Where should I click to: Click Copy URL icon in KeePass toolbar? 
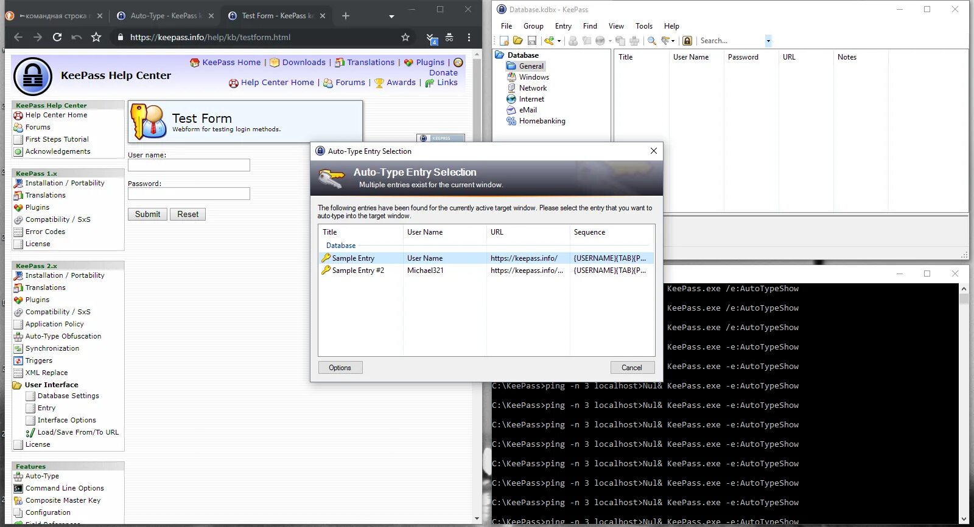[x=620, y=41]
